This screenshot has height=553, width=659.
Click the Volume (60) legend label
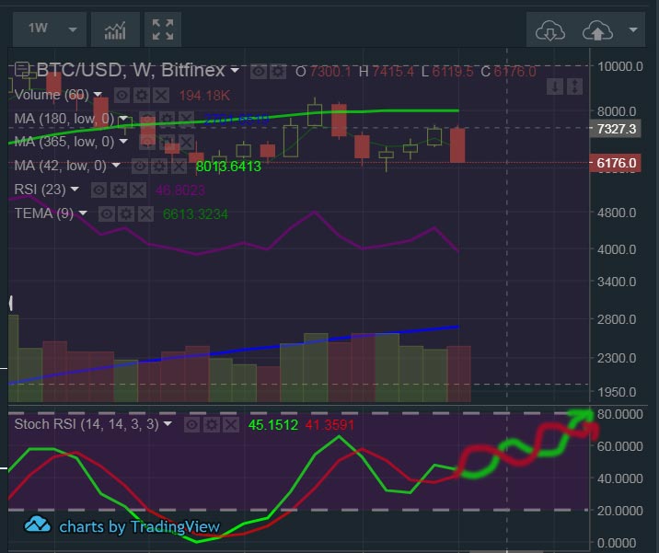point(52,95)
